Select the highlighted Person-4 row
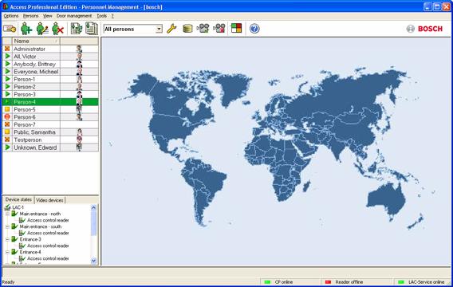The width and height of the screenshot is (453, 287). [x=50, y=101]
